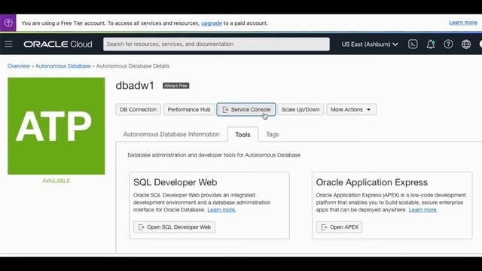Viewport: 482px width, 271px height.
Task: Open Performance Hub
Action: (x=189, y=110)
